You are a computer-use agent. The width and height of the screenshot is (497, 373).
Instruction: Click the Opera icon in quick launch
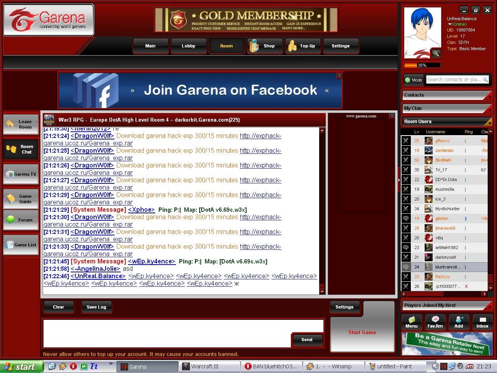coord(73,366)
